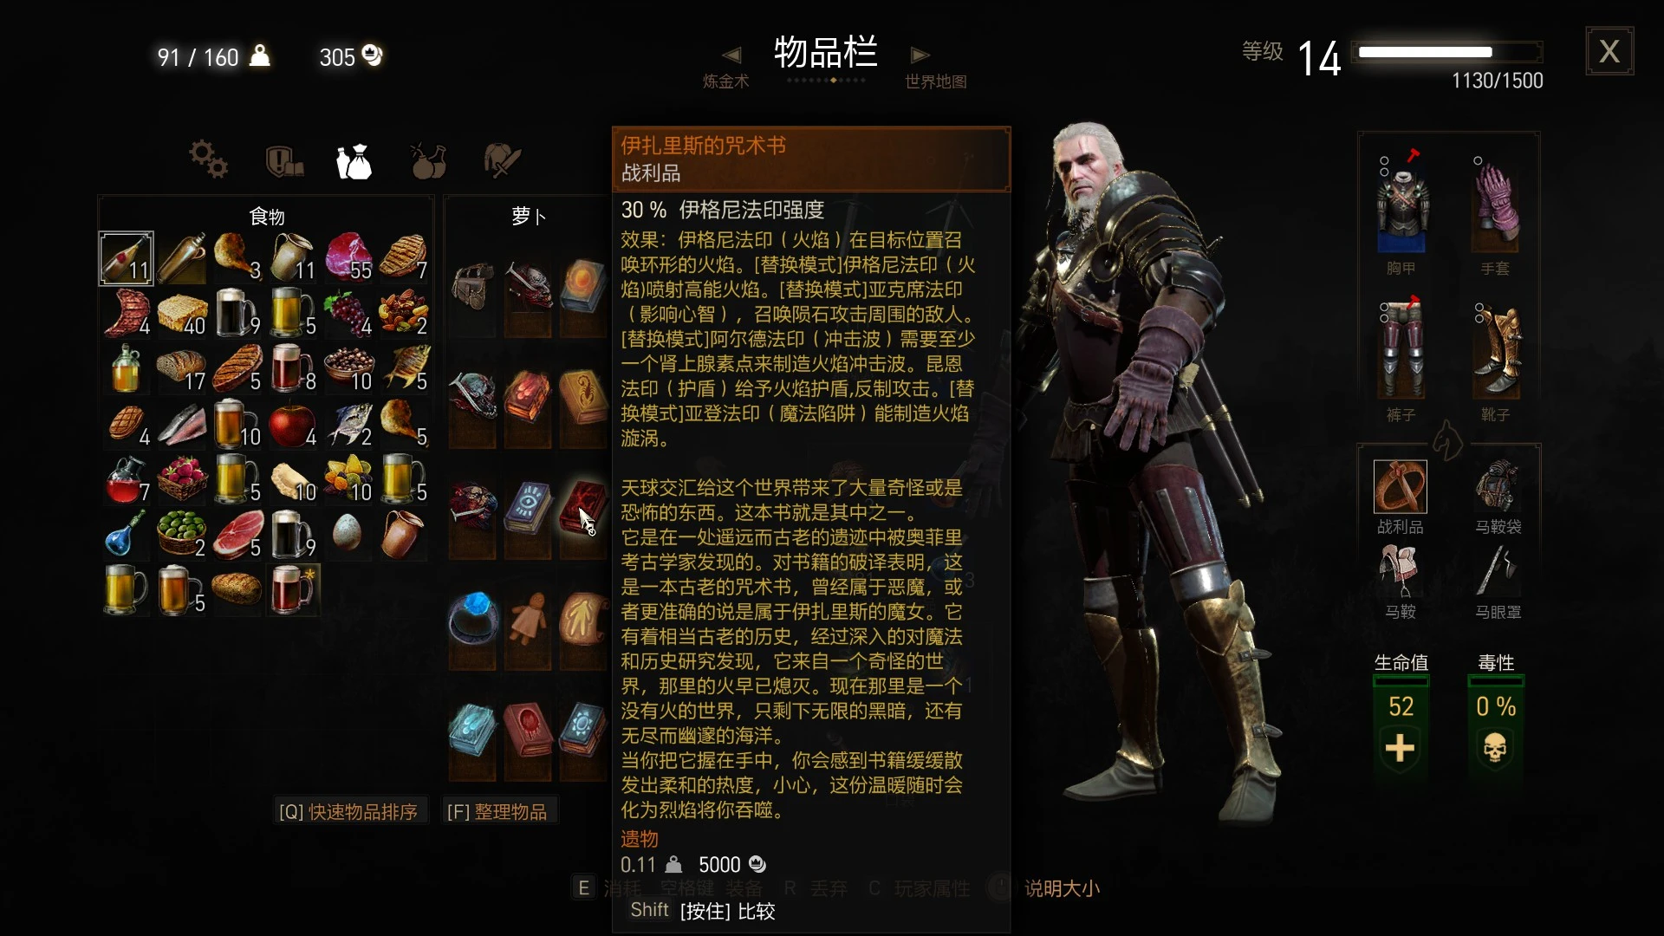Click 整理物品 organize items button
This screenshot has width=1664, height=936.
point(497,812)
